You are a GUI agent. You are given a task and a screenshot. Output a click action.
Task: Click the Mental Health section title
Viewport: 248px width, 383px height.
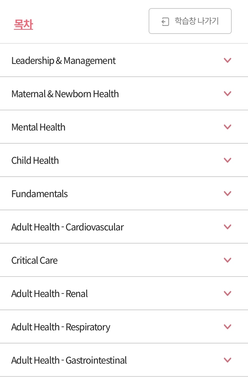(38, 127)
